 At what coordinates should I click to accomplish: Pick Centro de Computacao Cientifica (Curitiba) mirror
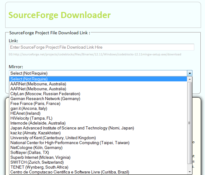pos(98,172)
